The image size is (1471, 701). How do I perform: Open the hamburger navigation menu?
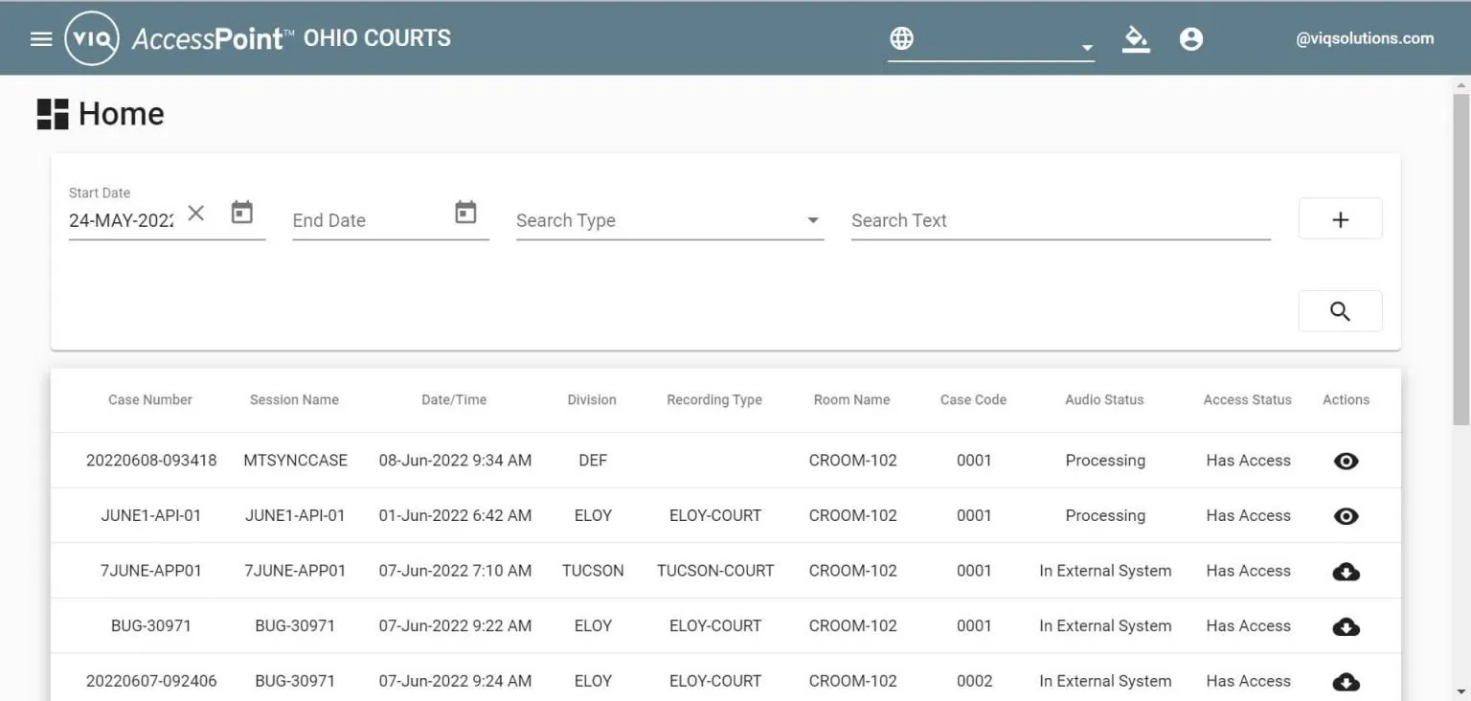[41, 39]
